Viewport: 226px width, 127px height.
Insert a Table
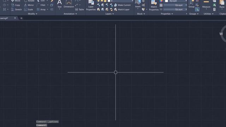point(79,10)
